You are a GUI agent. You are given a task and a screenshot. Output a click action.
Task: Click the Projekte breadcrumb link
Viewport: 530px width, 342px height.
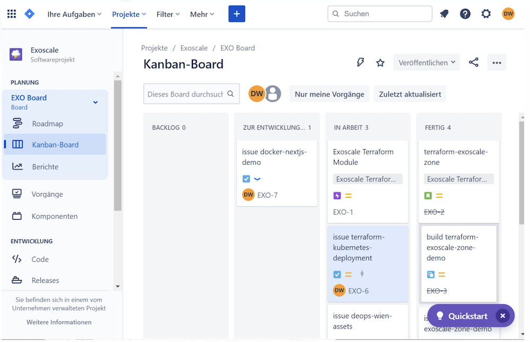[154, 48]
